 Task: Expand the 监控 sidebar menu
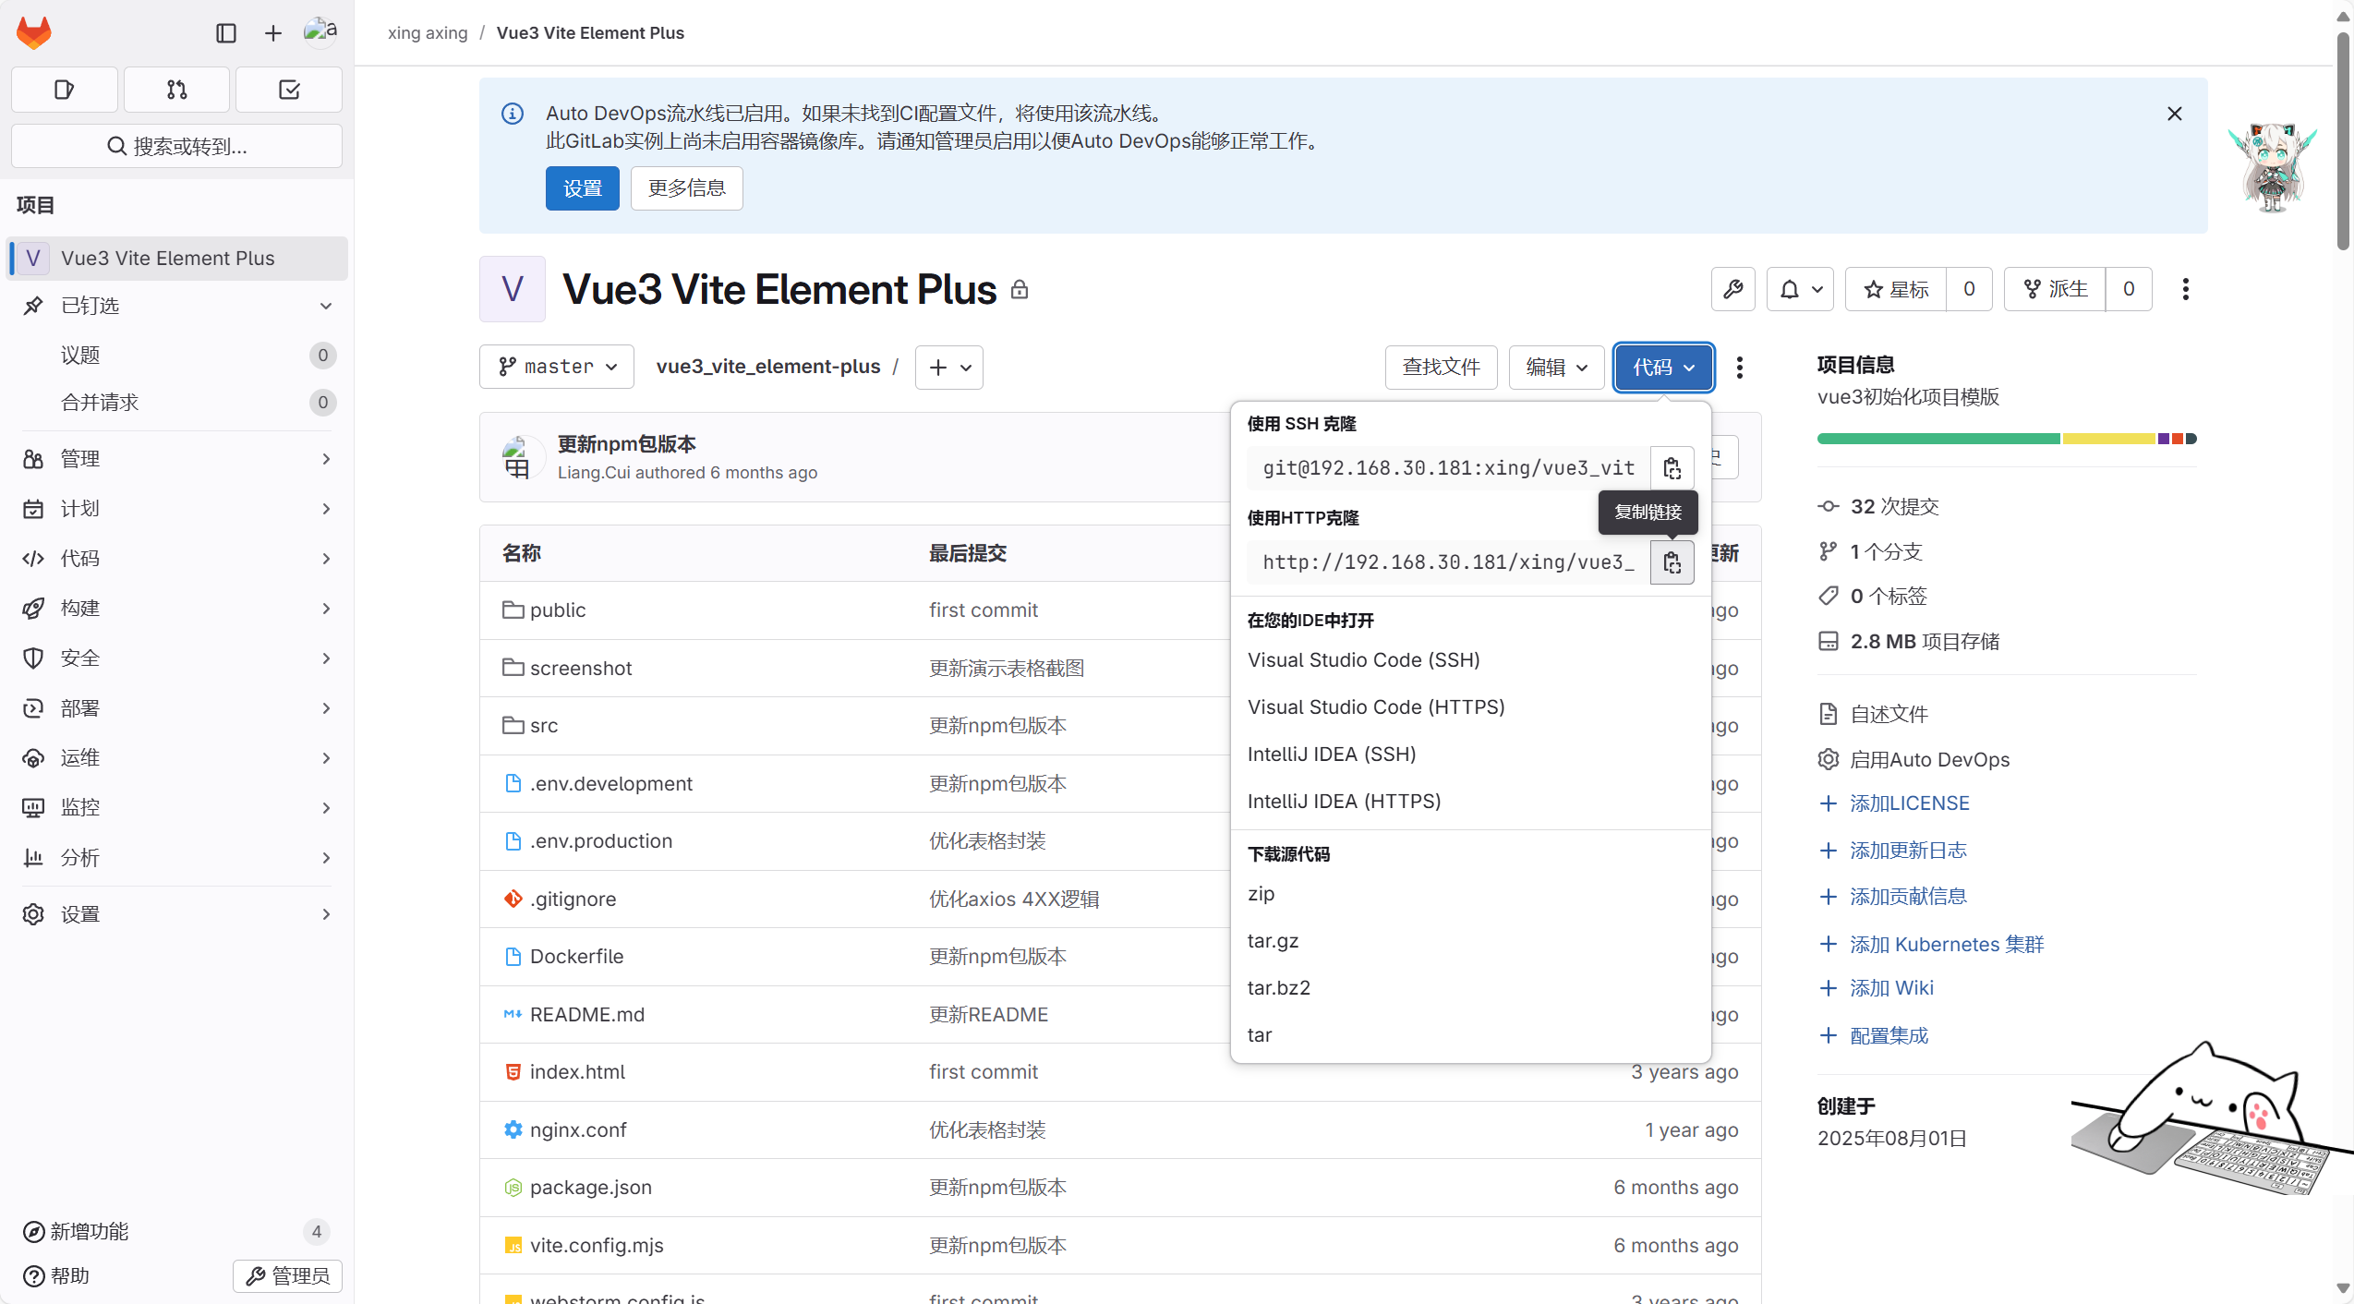pos(176,808)
